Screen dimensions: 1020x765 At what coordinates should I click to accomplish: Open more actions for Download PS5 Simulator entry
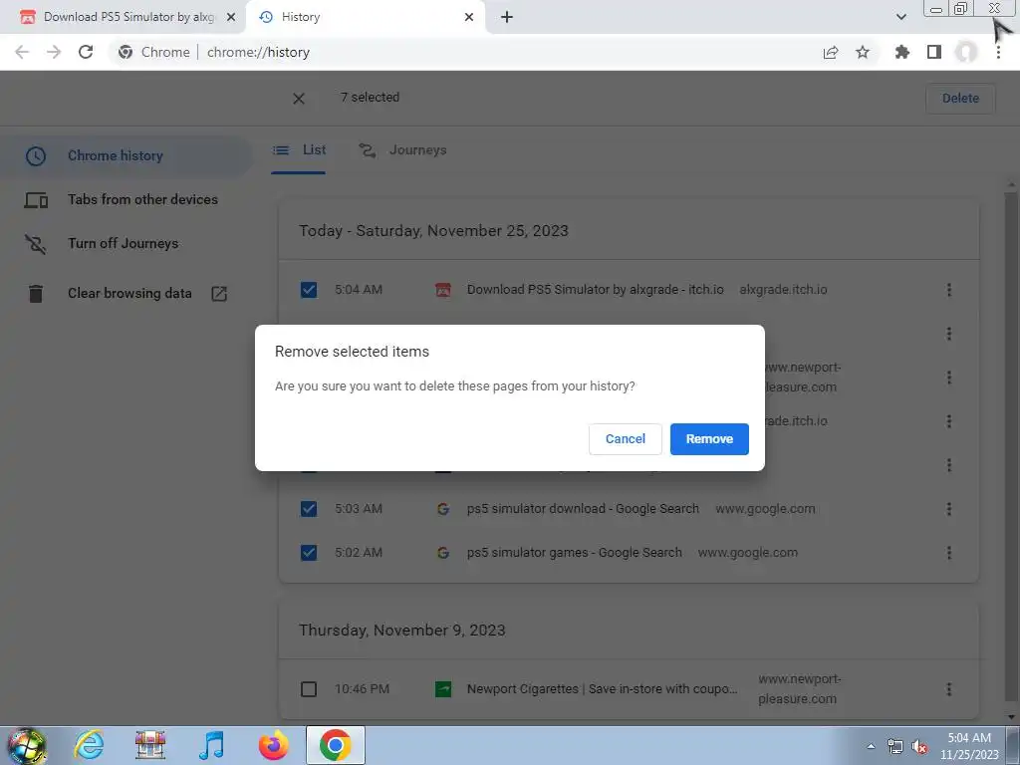(949, 290)
